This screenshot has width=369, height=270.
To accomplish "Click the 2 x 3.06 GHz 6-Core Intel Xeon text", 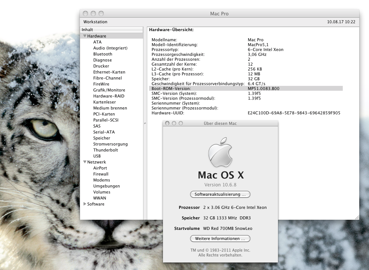I will pos(235,208).
